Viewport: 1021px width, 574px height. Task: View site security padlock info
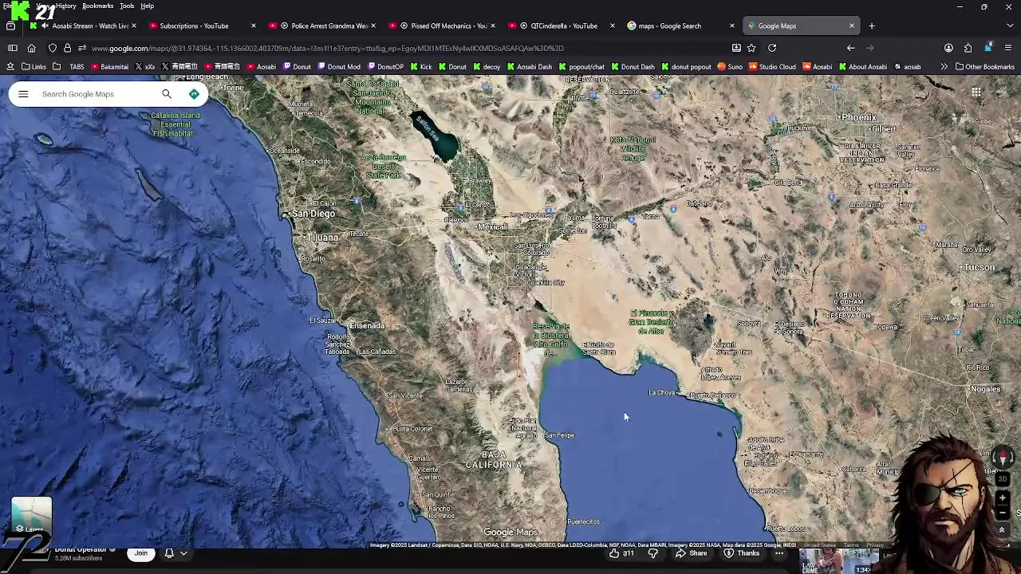click(x=67, y=48)
